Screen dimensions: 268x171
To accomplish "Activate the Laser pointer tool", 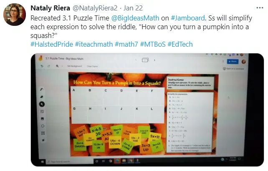I will pyautogui.click(x=43, y=140).
